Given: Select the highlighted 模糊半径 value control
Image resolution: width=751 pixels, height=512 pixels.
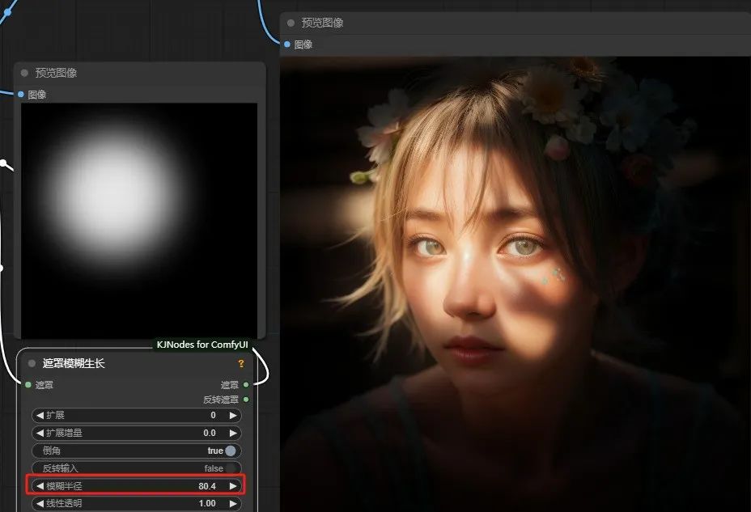Looking at the screenshot, I should (138, 486).
